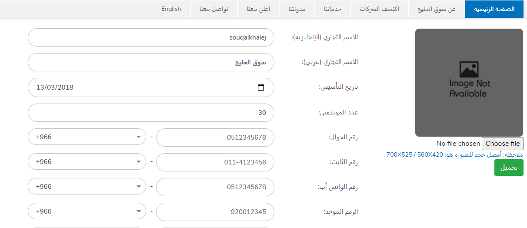Click the landline field 011-4123456
Viewport: 527px width, 228px height.
(x=215, y=162)
